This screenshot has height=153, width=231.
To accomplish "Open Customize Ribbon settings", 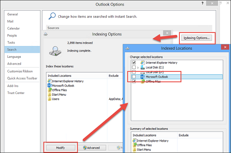I will tap(20, 71).
